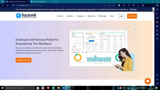
Task: Open the browser profile avatar
Action: point(147,5)
